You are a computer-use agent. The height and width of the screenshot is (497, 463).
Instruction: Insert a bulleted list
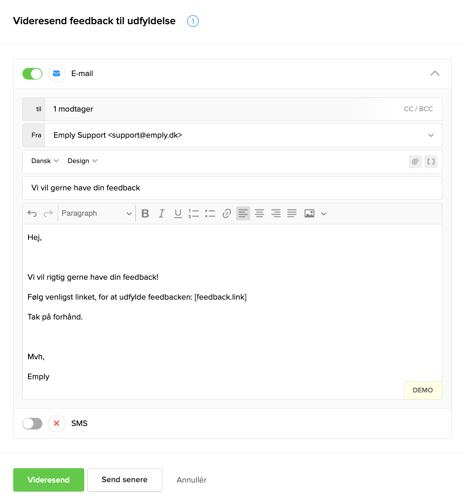pos(210,213)
